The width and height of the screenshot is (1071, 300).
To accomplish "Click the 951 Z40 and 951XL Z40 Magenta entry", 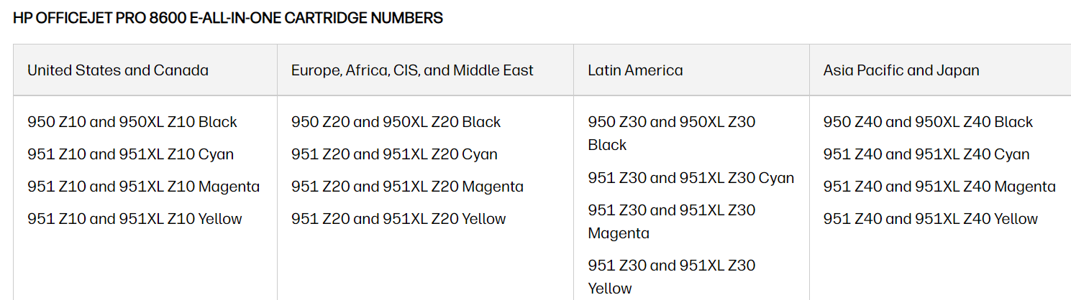I will click(x=939, y=187).
